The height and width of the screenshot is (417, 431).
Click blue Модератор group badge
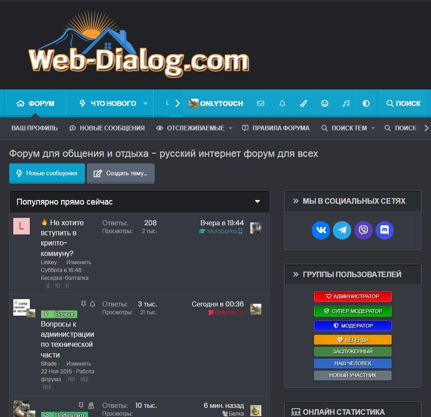pos(353,326)
